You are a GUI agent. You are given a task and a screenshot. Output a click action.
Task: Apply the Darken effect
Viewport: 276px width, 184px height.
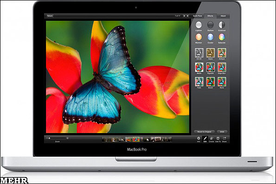pyautogui.click(x=210, y=25)
